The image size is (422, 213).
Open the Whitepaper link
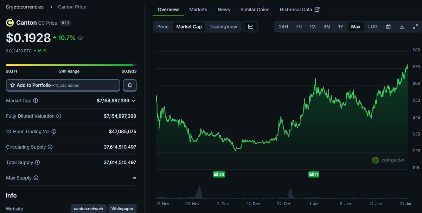[122, 208]
